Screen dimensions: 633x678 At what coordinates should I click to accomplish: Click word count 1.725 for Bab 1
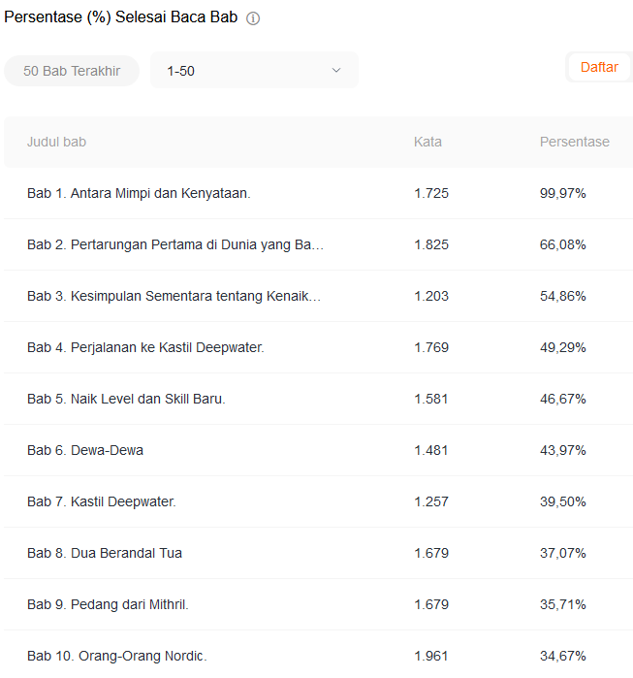pyautogui.click(x=431, y=193)
